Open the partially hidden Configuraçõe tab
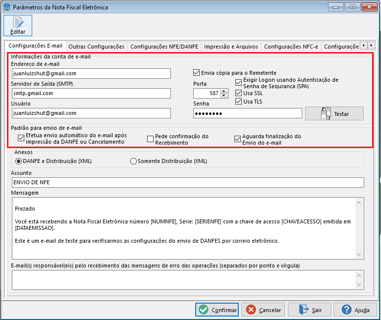Image resolution: width=381 pixels, height=320 pixels. click(x=341, y=47)
